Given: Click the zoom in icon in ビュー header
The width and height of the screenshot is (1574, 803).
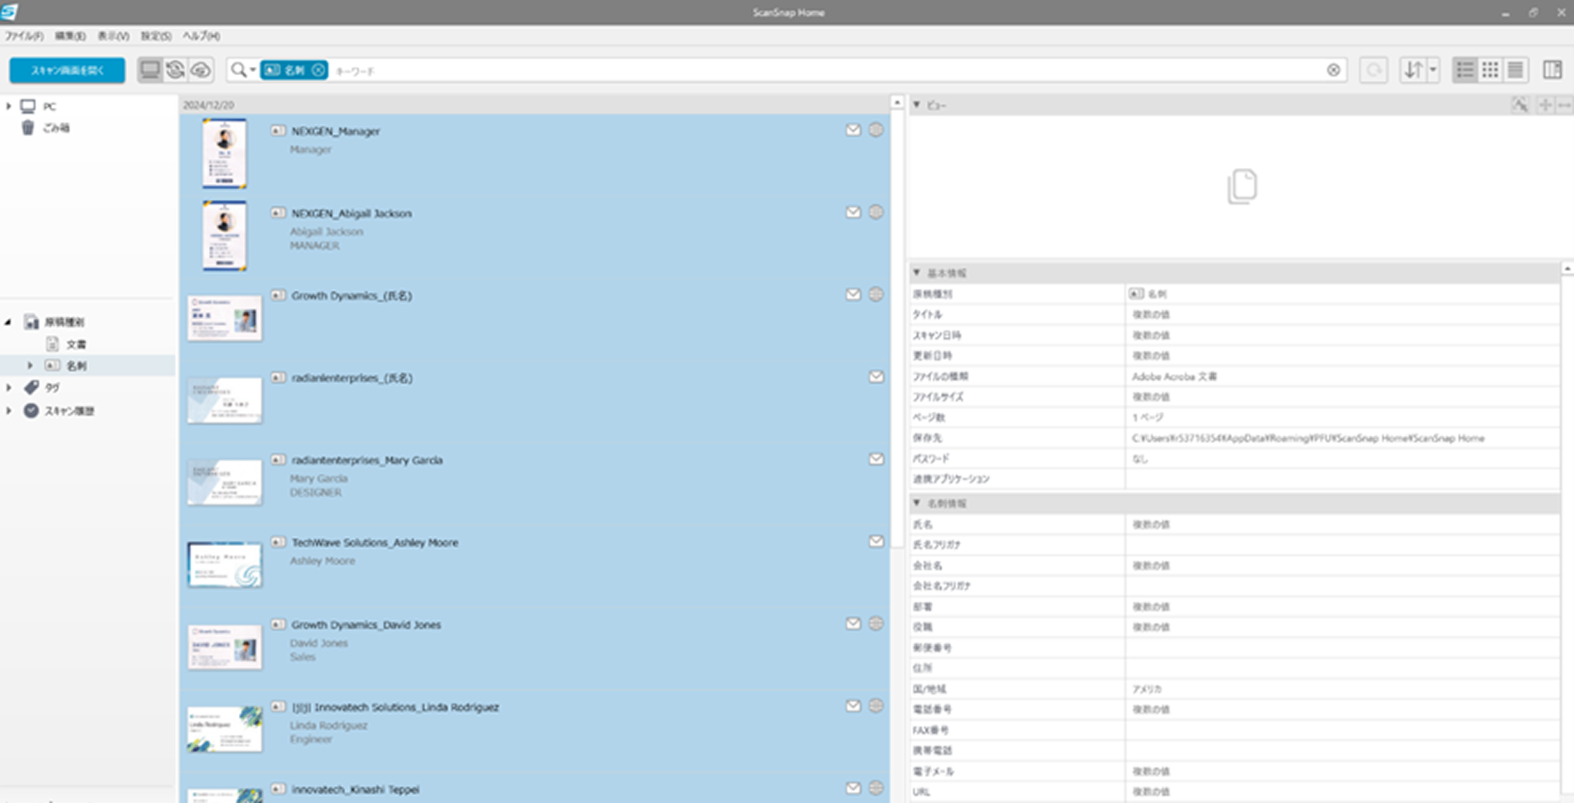Looking at the screenshot, I should pos(1545,104).
